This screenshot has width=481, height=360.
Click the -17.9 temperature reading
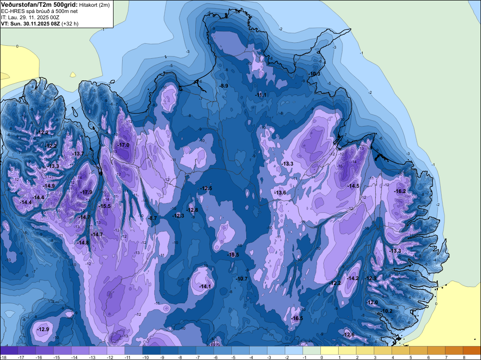point(86,192)
